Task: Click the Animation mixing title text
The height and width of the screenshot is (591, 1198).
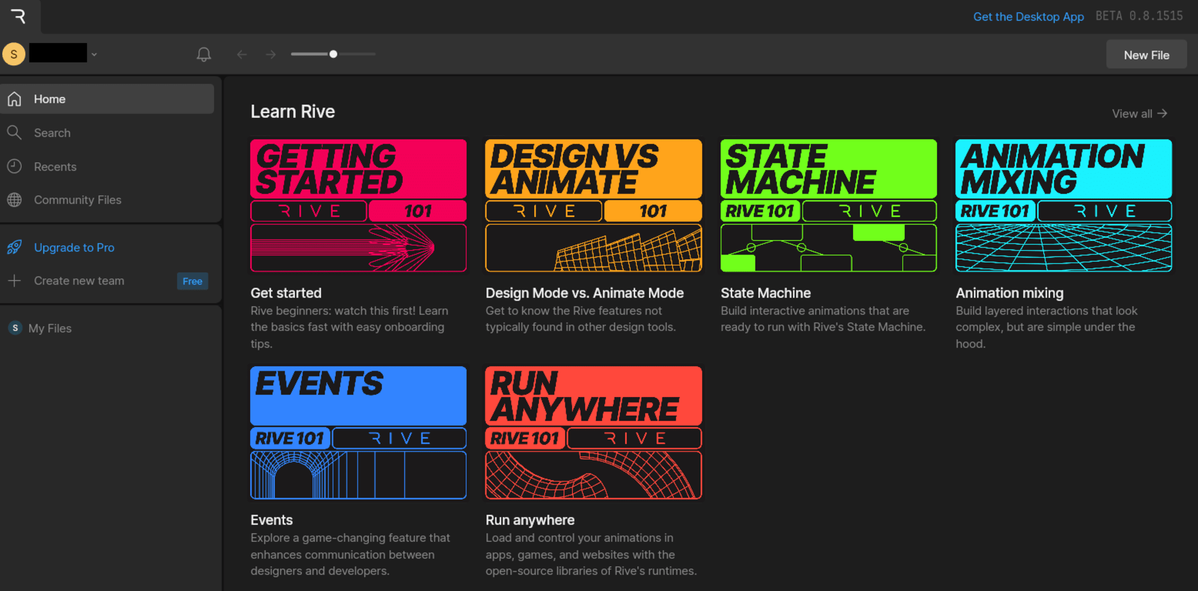Action: (1009, 293)
